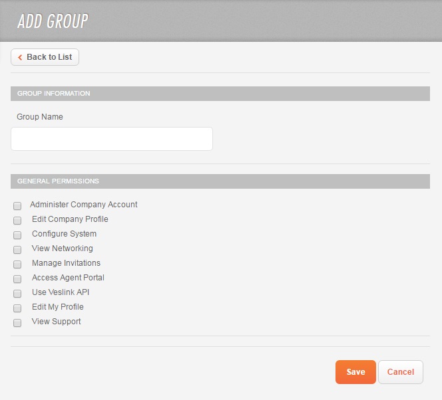Click the Group Information section header
Viewport: 442px width, 400px height.
point(54,94)
